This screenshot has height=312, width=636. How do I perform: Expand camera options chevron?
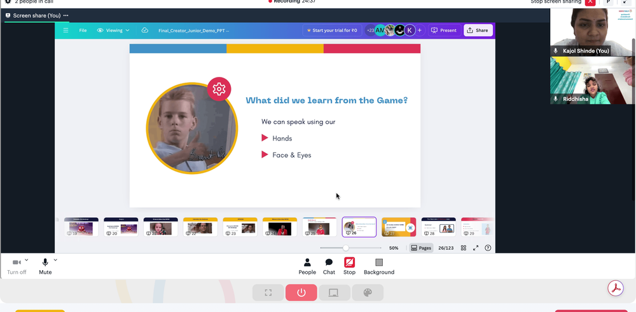pyautogui.click(x=27, y=260)
